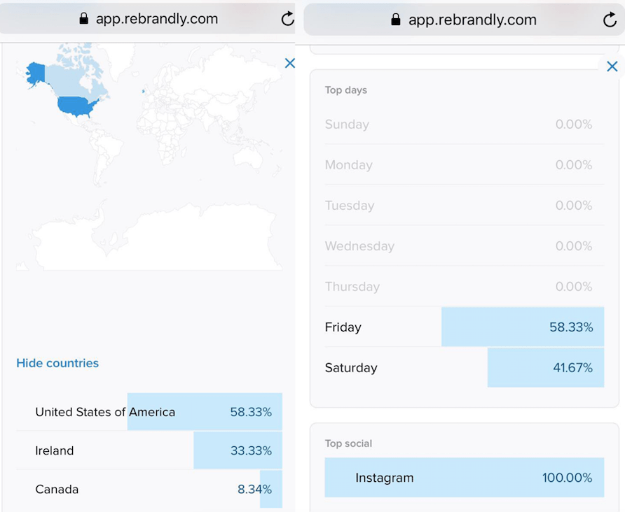
Task: Click the reload icon in the left address bar
Action: point(287,19)
